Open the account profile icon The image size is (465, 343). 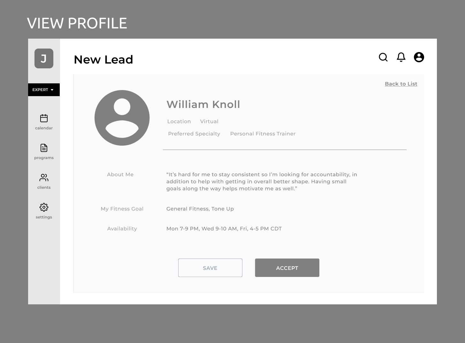click(x=419, y=57)
